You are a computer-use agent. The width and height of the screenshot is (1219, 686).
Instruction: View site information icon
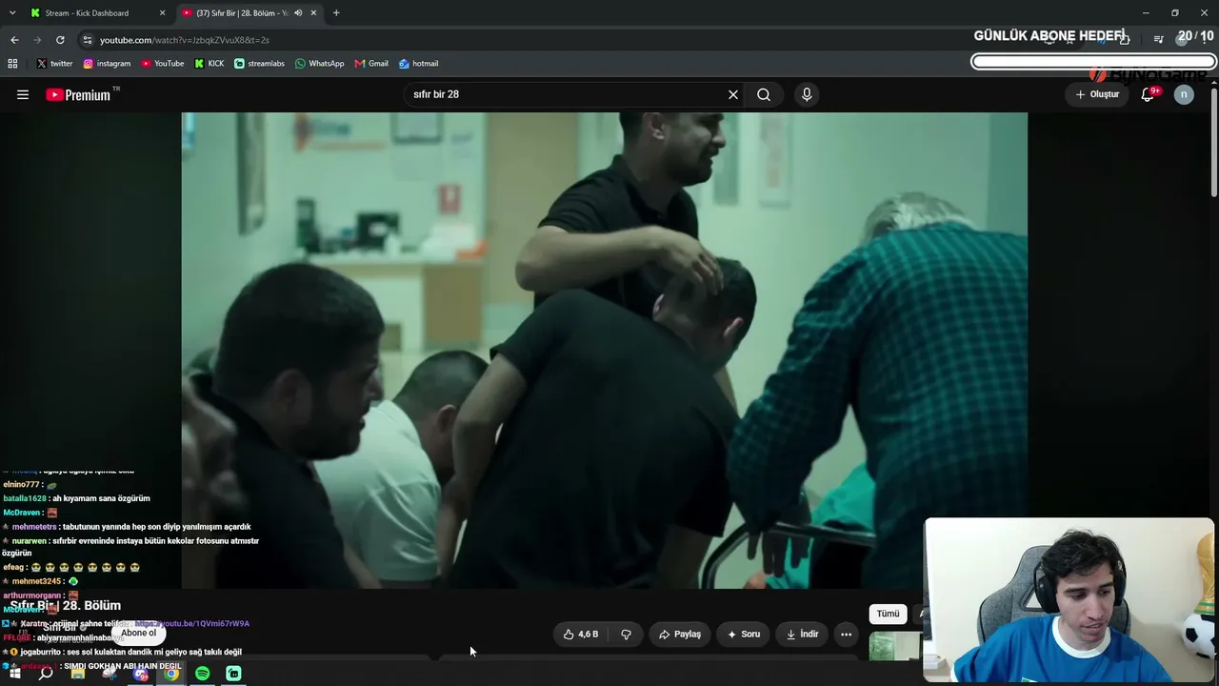pos(88,40)
